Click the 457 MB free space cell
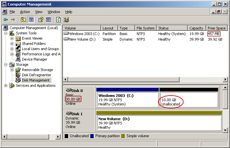Viewport: 230px width, 148px height. pos(214,34)
